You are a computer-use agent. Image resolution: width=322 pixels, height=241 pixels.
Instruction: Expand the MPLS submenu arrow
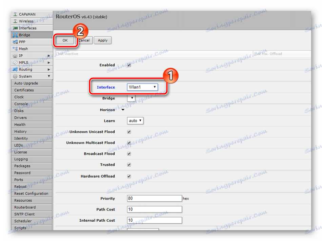(x=49, y=62)
